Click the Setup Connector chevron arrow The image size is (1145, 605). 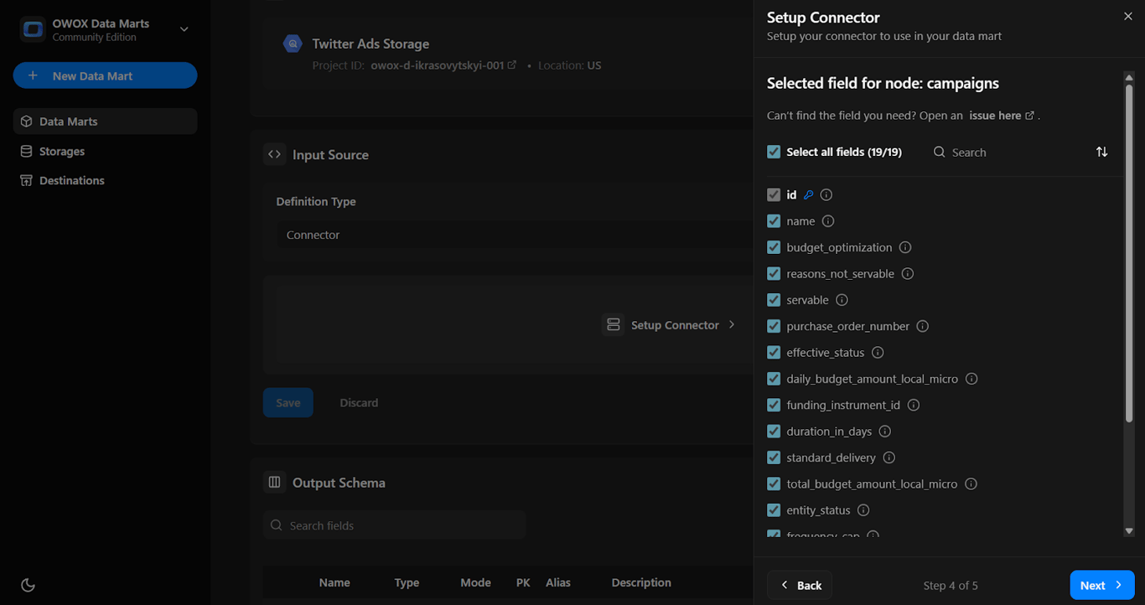tap(731, 324)
